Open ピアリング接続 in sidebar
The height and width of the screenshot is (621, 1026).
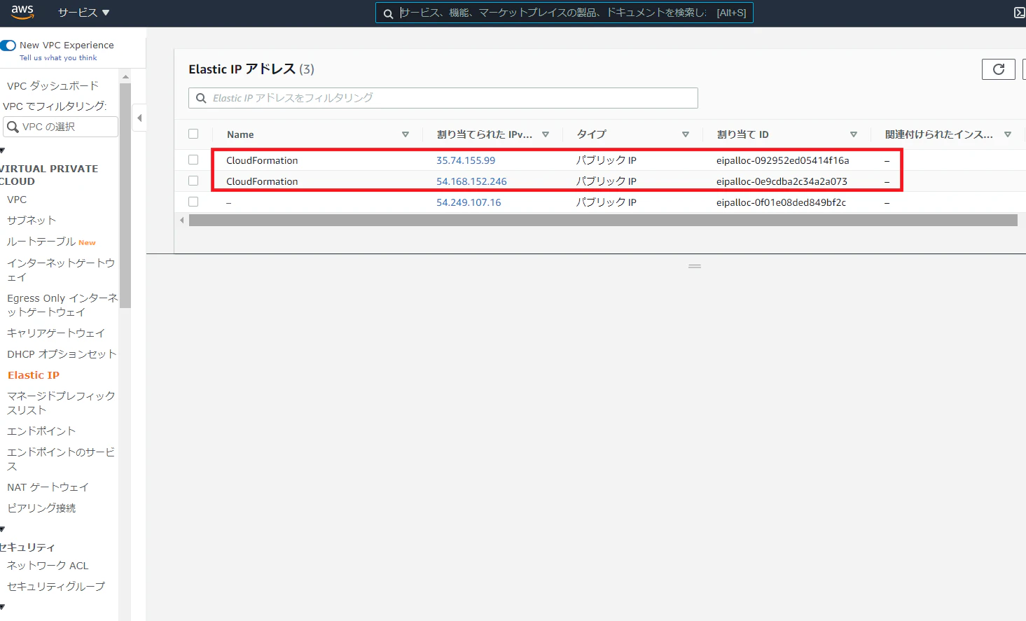click(x=41, y=508)
